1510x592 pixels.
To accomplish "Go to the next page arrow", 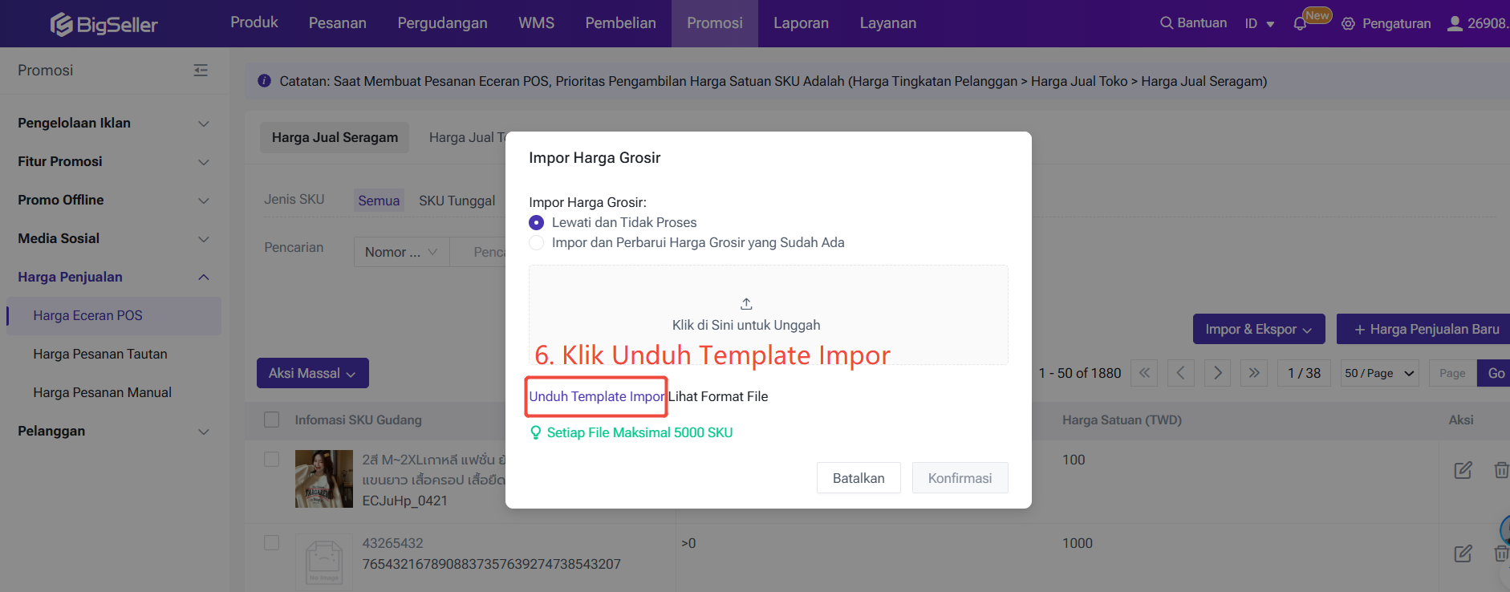I will coord(1217,373).
